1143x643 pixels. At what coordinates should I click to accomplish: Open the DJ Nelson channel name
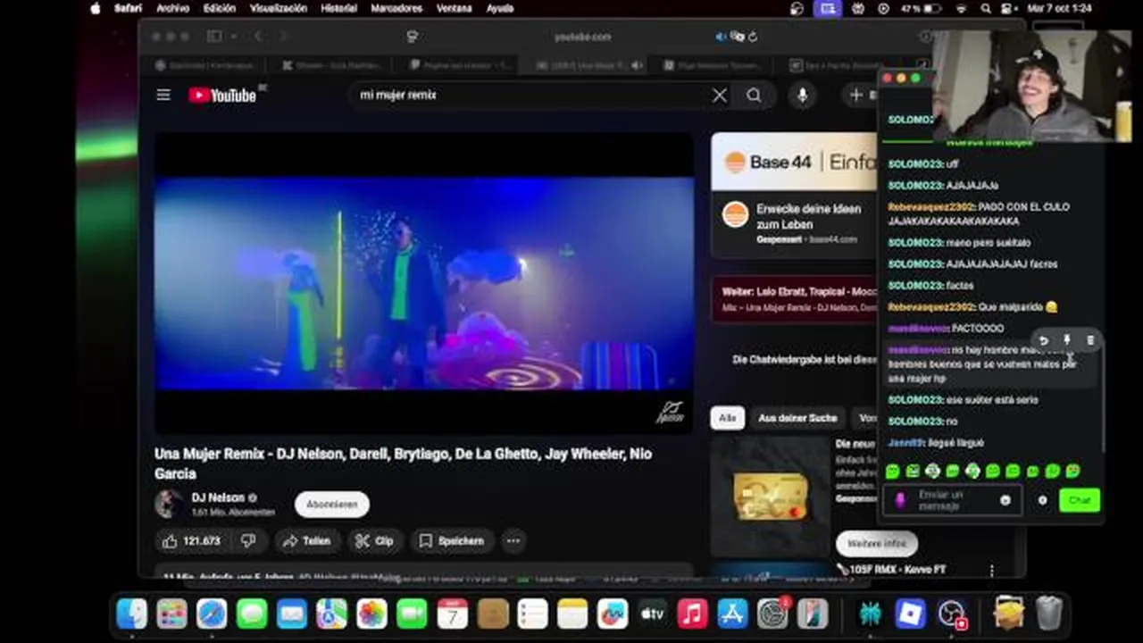[218, 497]
